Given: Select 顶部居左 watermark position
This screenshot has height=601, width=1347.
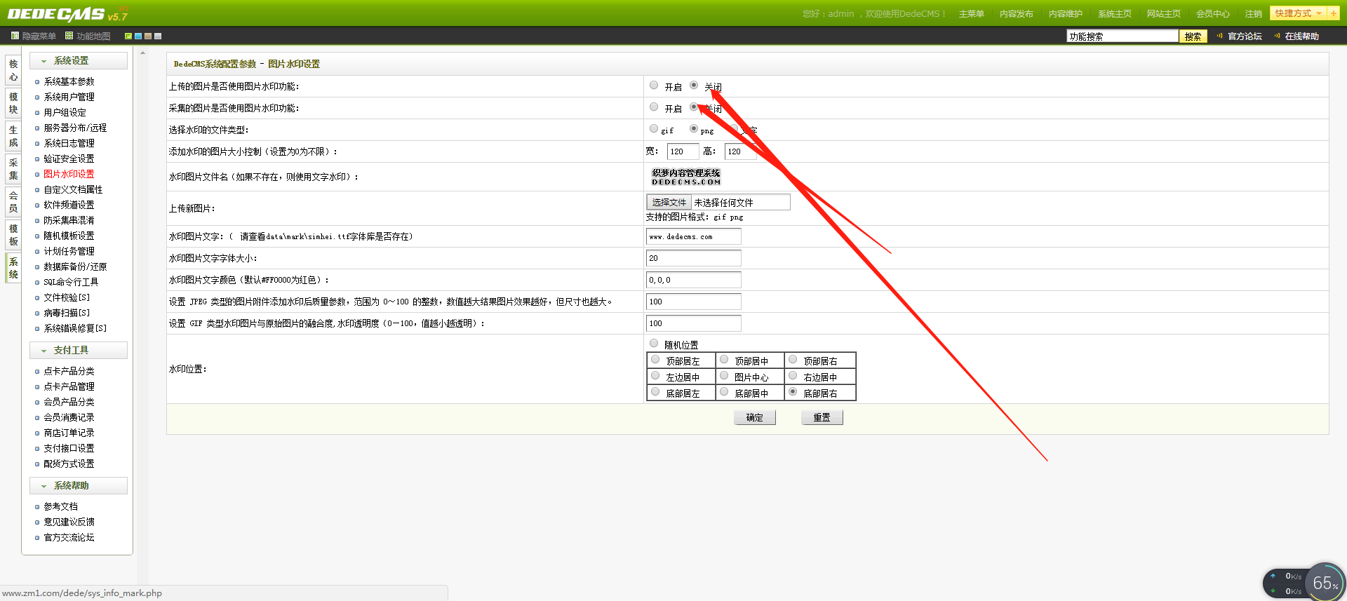Looking at the screenshot, I should coord(655,360).
